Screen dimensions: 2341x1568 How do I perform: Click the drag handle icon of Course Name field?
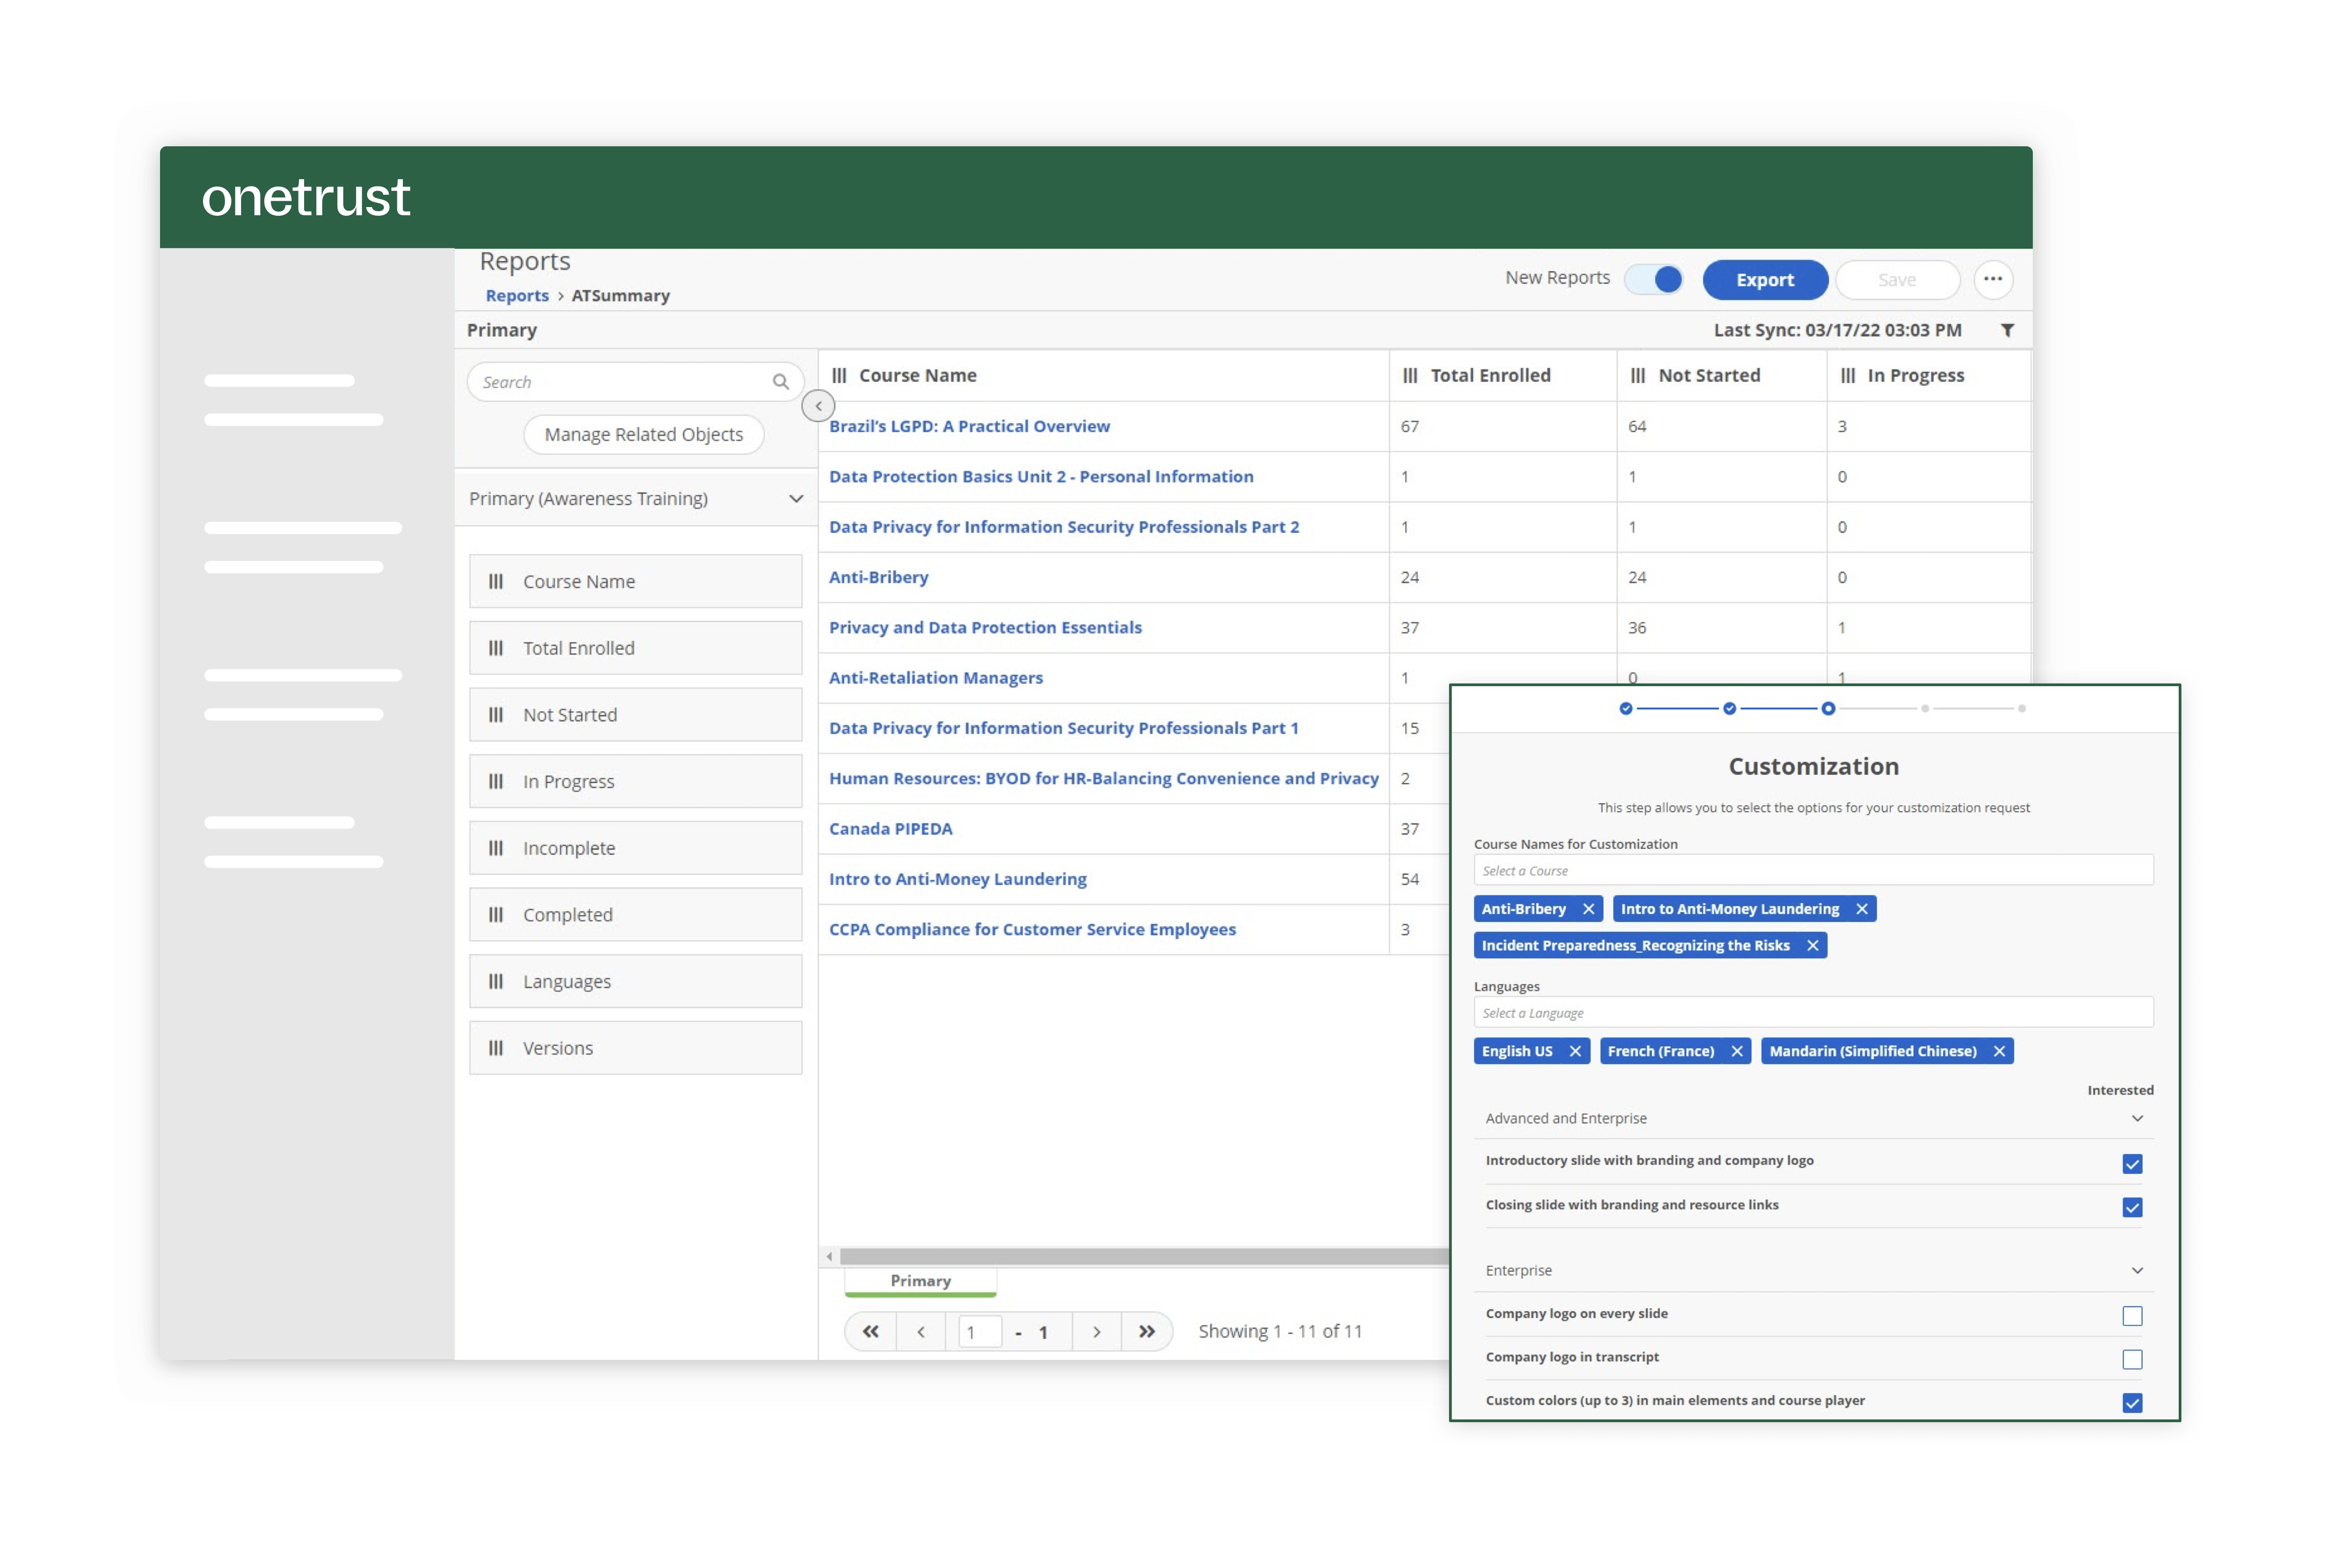[x=496, y=581]
